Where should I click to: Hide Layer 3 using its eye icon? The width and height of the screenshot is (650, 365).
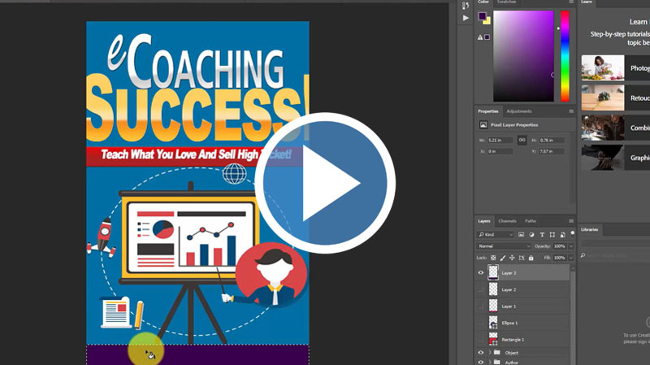[x=480, y=273]
